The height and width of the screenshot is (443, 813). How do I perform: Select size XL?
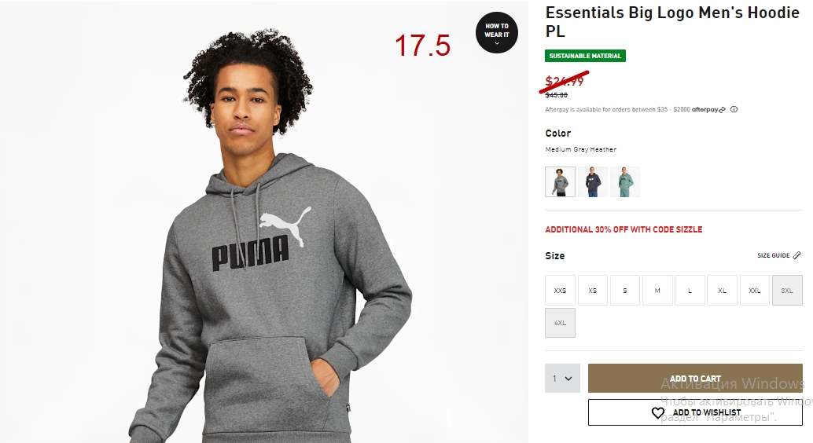(722, 290)
